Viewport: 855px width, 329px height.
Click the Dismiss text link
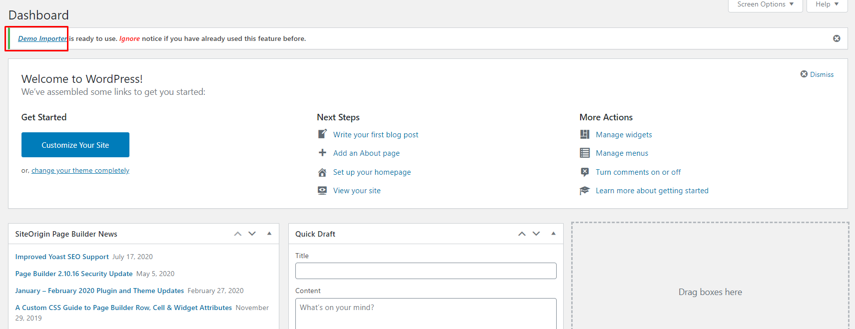(822, 74)
